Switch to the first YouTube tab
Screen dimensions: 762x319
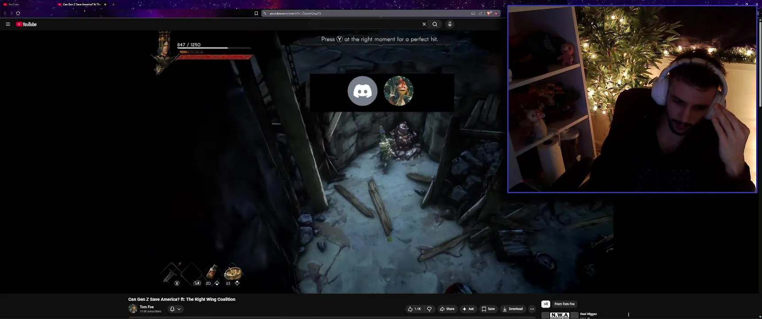coord(27,4)
